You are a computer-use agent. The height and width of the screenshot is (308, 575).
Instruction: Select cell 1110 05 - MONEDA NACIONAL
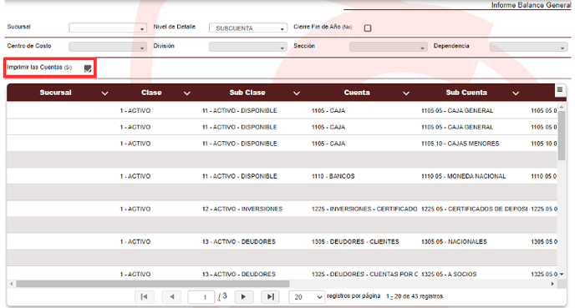[463, 176]
